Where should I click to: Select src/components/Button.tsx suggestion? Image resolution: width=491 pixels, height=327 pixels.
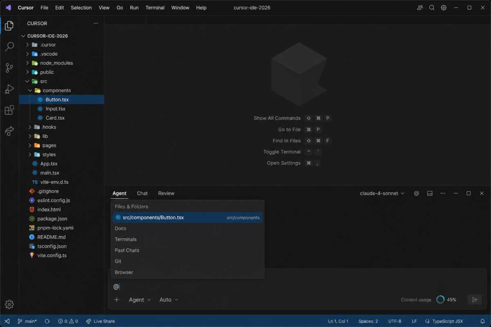tap(187, 217)
